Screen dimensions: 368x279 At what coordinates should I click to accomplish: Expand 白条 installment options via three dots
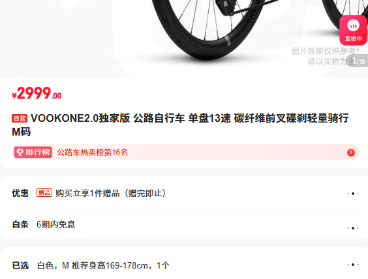353,228
